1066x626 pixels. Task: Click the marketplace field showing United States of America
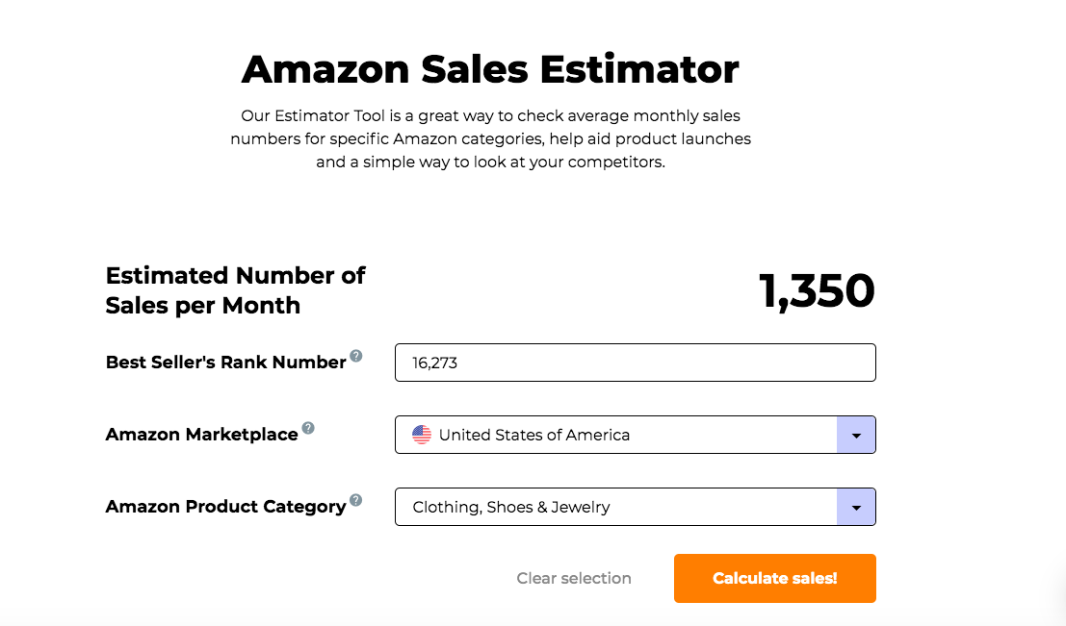(x=636, y=435)
